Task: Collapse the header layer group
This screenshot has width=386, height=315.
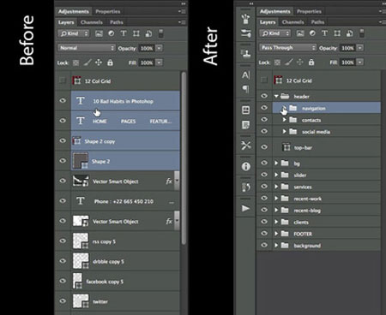Action: pos(276,96)
